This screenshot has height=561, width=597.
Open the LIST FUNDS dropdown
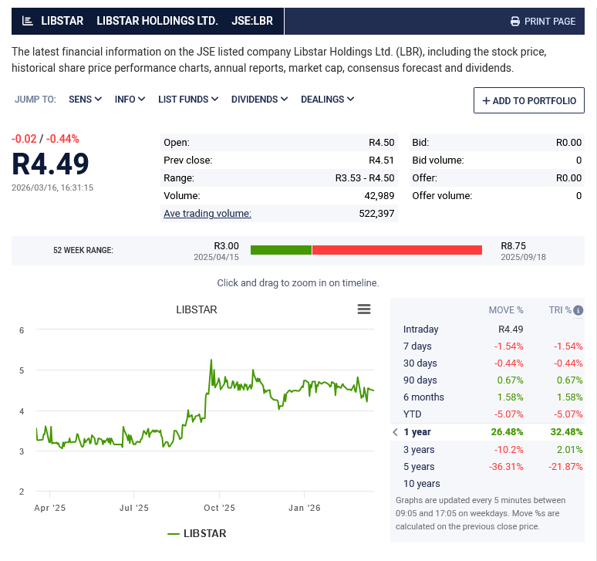188,100
